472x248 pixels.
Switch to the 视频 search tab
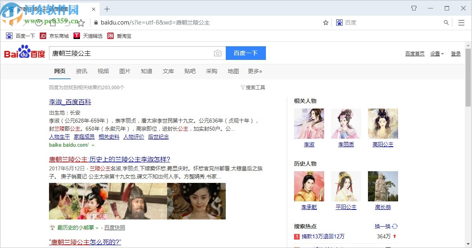(x=103, y=71)
